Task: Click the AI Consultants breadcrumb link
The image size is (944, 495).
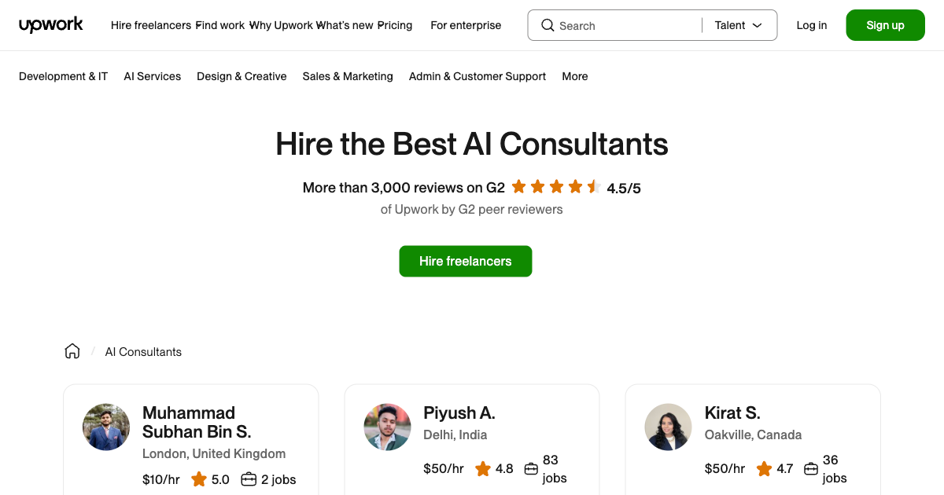Action: click(143, 351)
